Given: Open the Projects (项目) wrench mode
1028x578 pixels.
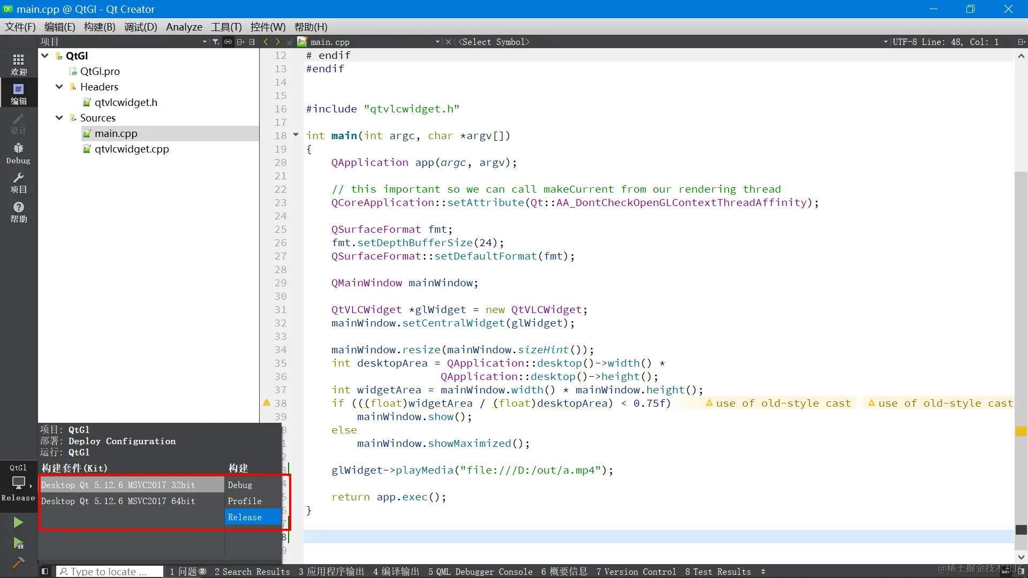Looking at the screenshot, I should [x=18, y=182].
